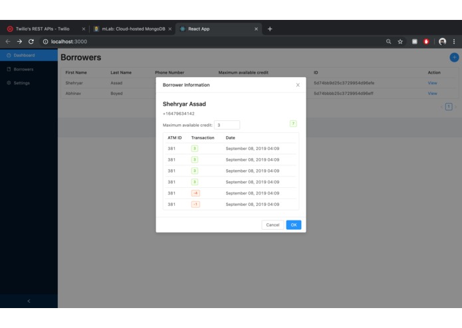Click the ATM ID column header
This screenshot has height=328, width=462.
pos(174,137)
